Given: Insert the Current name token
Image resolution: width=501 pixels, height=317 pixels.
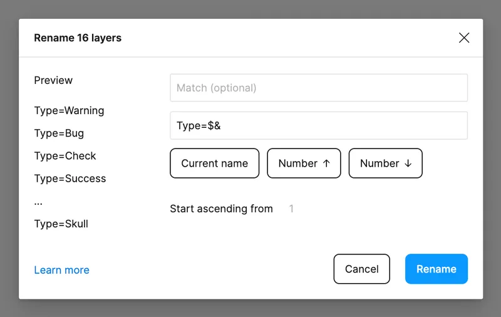Looking at the screenshot, I should tap(214, 164).
